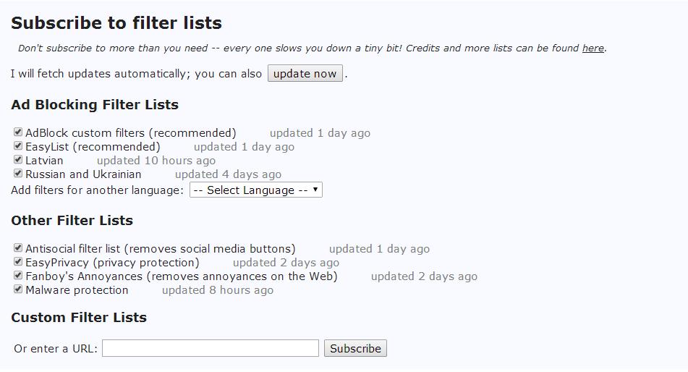
Task: Toggle Malware protection checkbox
Action: [18, 289]
